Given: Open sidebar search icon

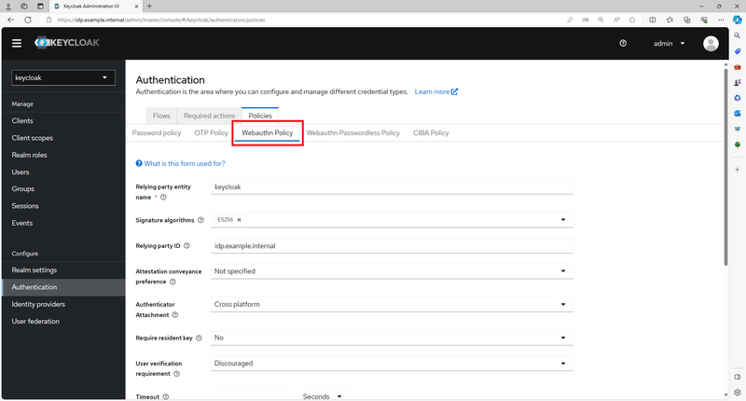Looking at the screenshot, I should (737, 35).
